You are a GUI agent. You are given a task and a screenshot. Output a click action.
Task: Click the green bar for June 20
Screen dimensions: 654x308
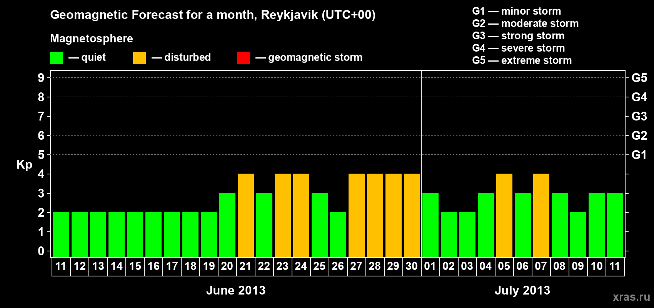227,225
